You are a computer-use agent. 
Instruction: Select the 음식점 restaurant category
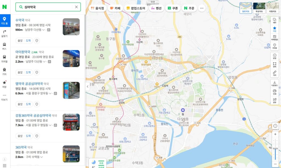pyautogui.click(x=97, y=8)
